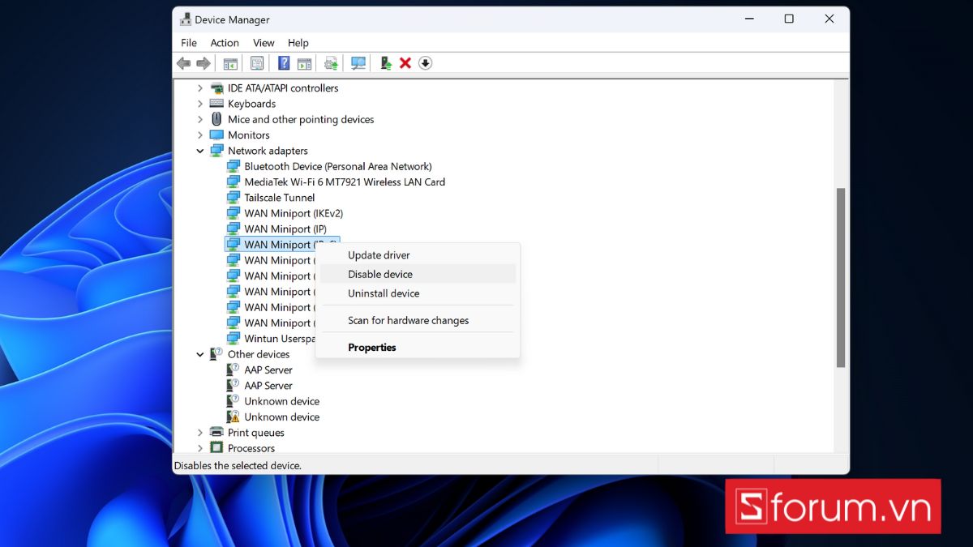The image size is (973, 547).
Task: Click the vertical scrollbar thumb in the device tree
Action: tap(841, 277)
